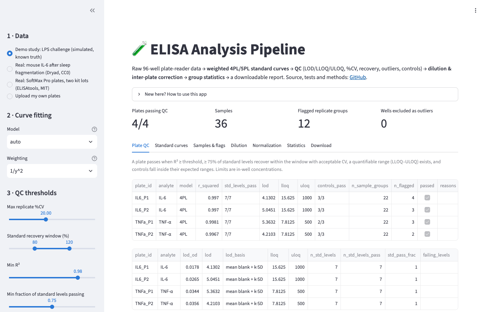Click the Max replicate %CV slider handle
Viewport: 486px width, 312px height.
pos(46,219)
